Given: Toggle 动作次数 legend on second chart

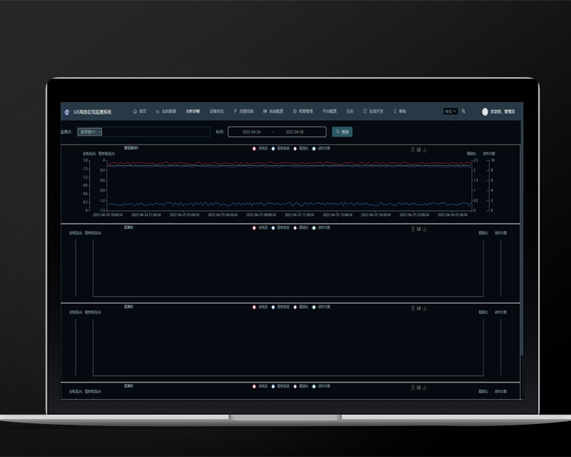Looking at the screenshot, I should 321,227.
